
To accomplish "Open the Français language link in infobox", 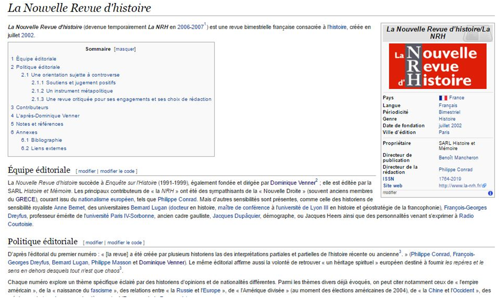I will click(448, 105).
